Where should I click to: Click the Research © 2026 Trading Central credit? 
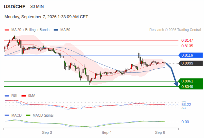point(175,30)
